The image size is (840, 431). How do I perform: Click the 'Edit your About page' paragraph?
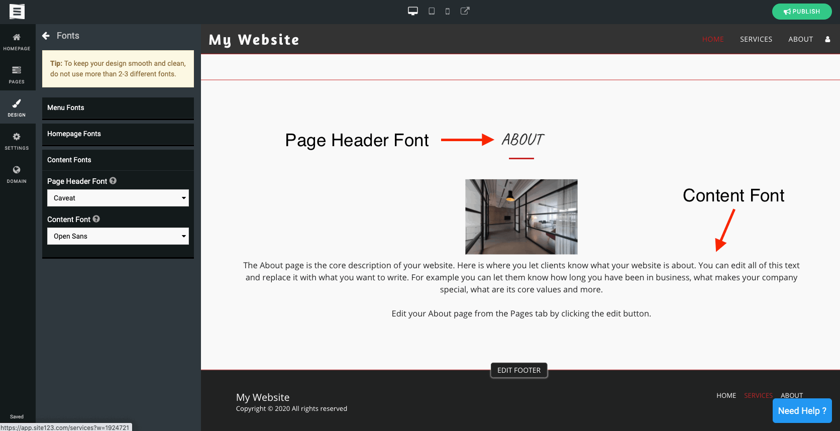point(521,313)
